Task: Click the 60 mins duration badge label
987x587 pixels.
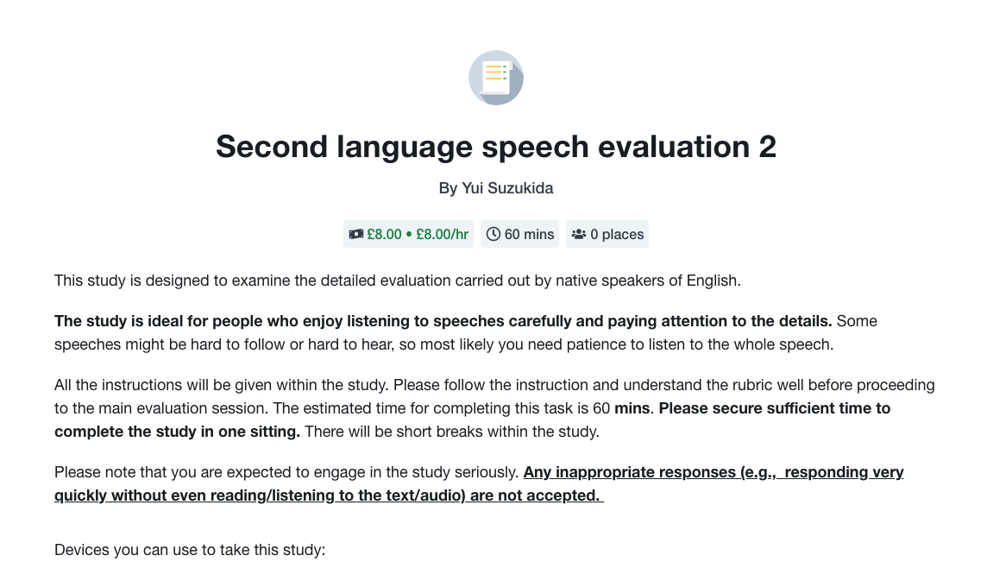Action: point(530,234)
